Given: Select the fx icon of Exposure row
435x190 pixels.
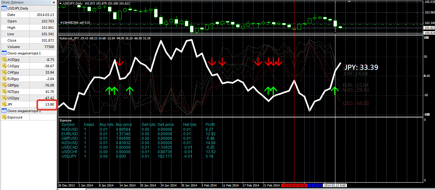Looking at the screenshot, I should tap(4, 117).
